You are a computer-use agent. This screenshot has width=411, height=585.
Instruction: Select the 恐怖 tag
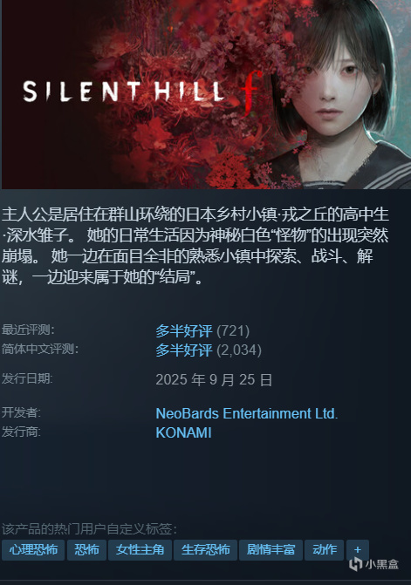[86, 549]
